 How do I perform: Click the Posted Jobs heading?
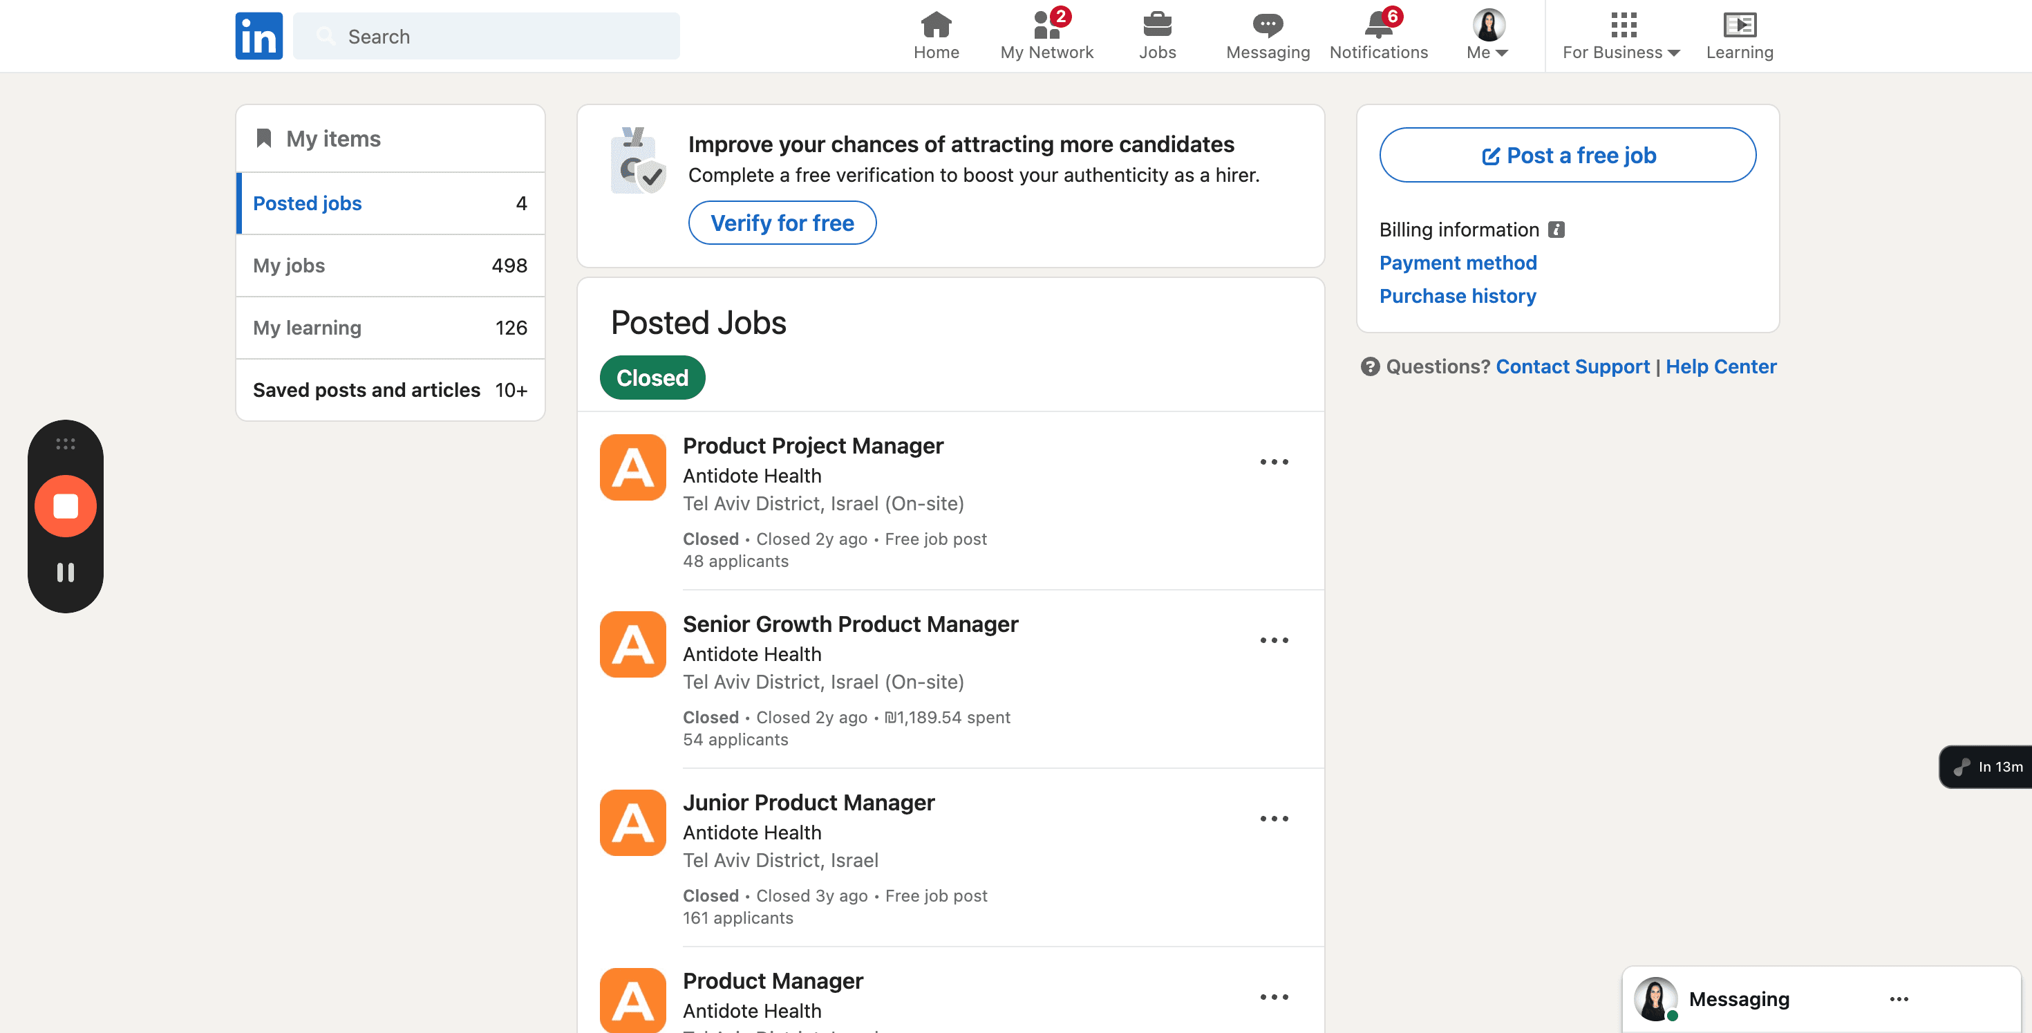[x=698, y=323]
